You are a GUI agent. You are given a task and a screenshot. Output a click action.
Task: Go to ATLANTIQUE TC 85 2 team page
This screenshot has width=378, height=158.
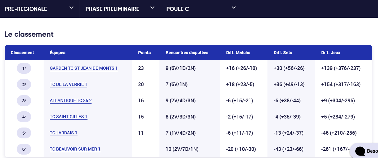[71, 100]
